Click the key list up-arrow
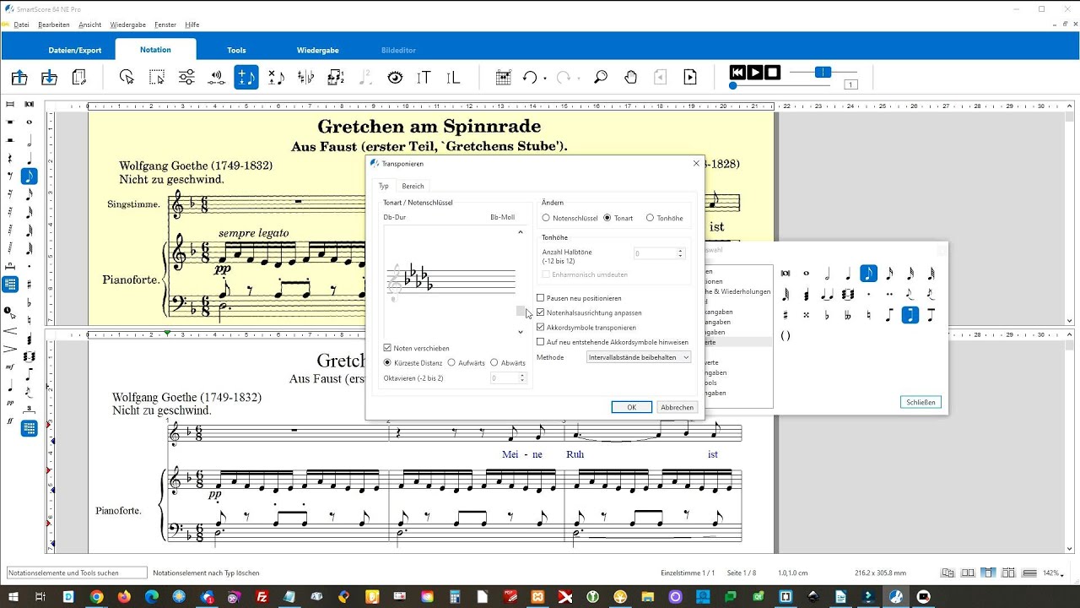 (x=521, y=231)
